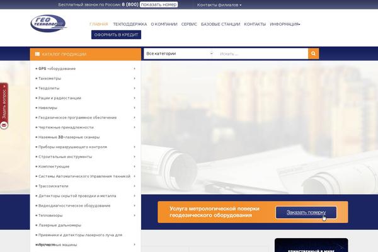Expand the Тепловизоры submenu arrow
Screen dimensions: 378x252
135,215
